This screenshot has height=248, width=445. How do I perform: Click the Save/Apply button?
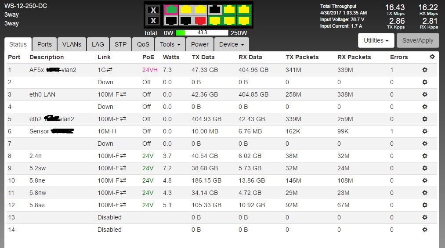418,40
